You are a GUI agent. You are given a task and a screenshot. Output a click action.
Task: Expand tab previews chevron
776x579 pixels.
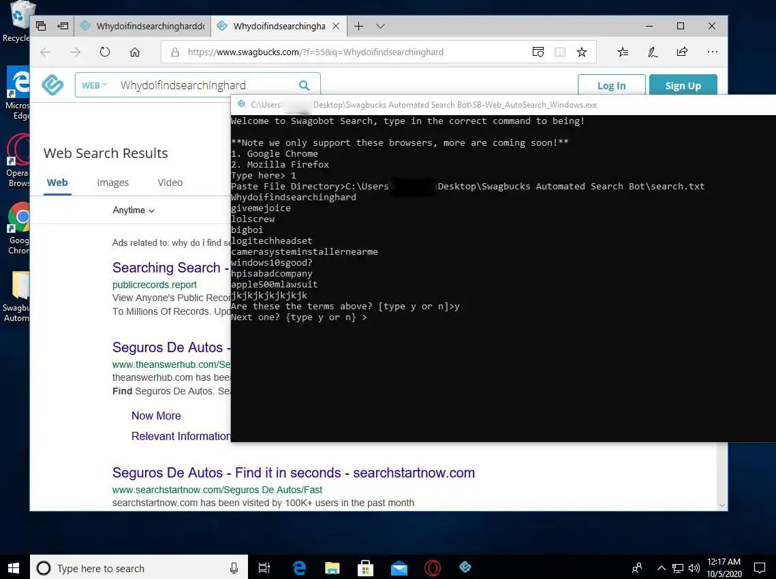tap(381, 27)
